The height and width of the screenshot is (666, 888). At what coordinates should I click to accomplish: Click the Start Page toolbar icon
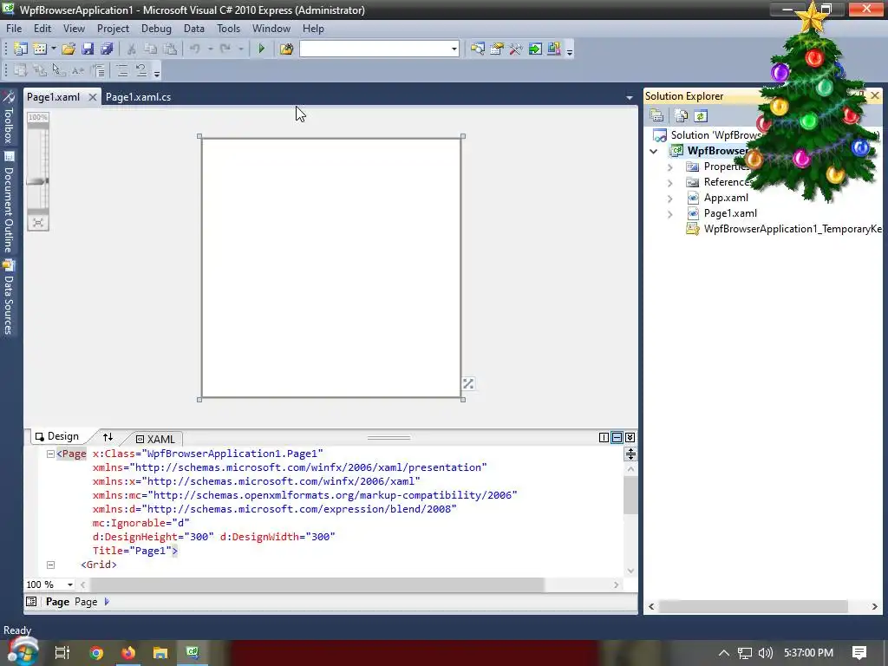point(534,49)
